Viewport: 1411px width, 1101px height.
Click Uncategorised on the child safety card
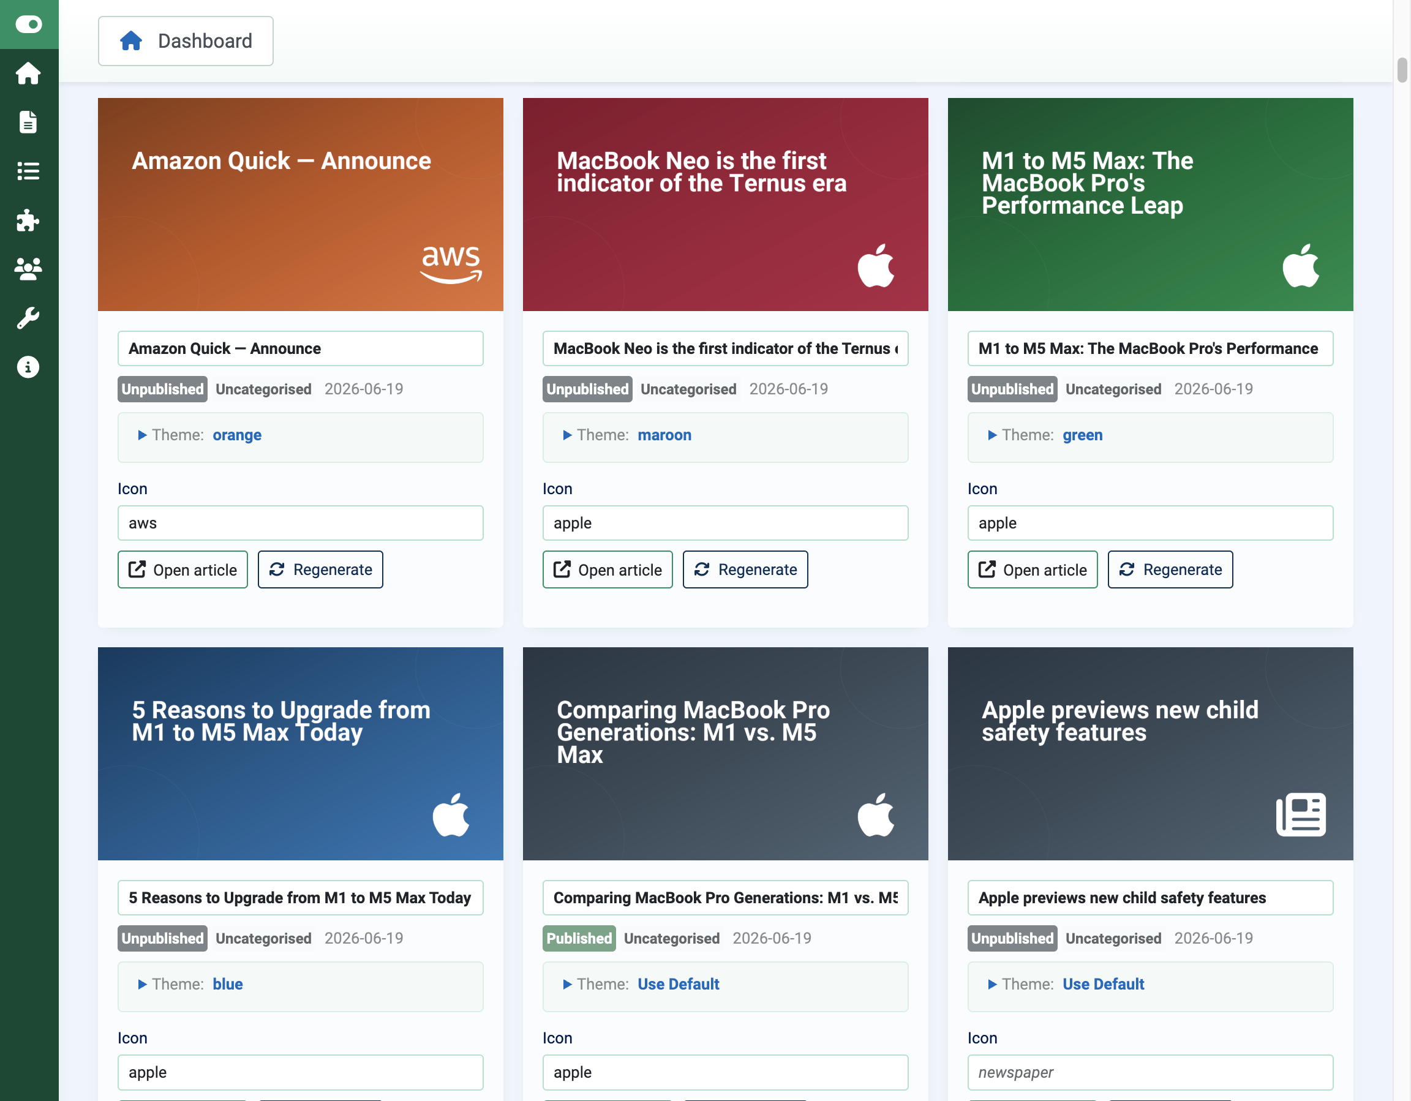[1114, 938]
